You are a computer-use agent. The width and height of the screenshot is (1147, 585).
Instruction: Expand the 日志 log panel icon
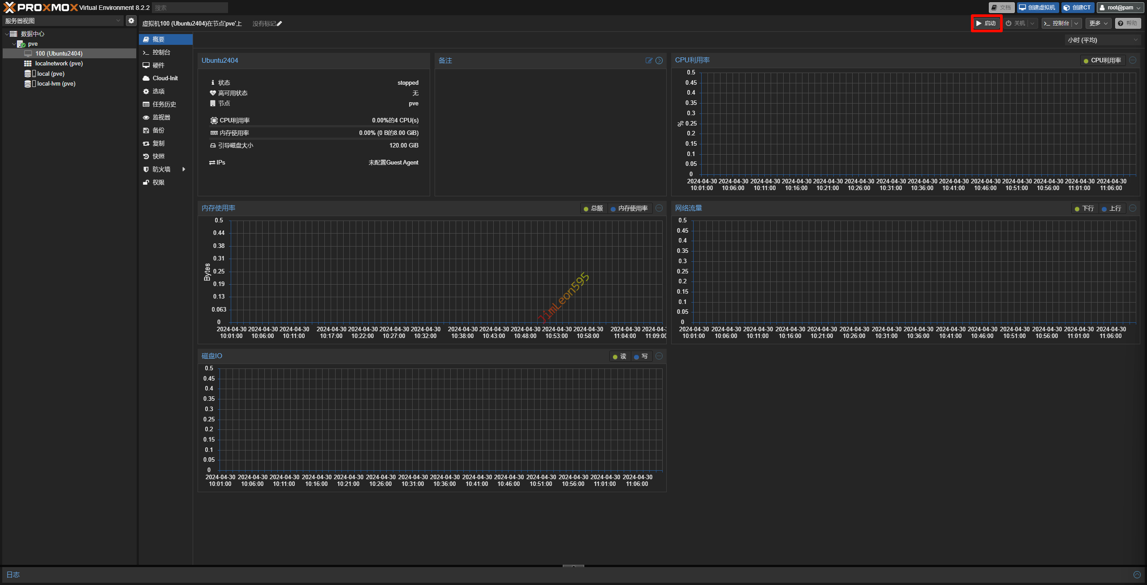coord(1137,575)
